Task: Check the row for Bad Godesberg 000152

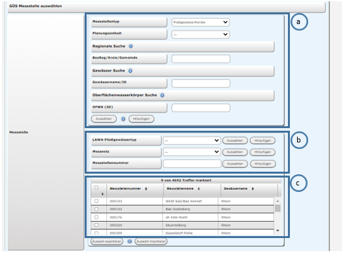Action: [96, 209]
